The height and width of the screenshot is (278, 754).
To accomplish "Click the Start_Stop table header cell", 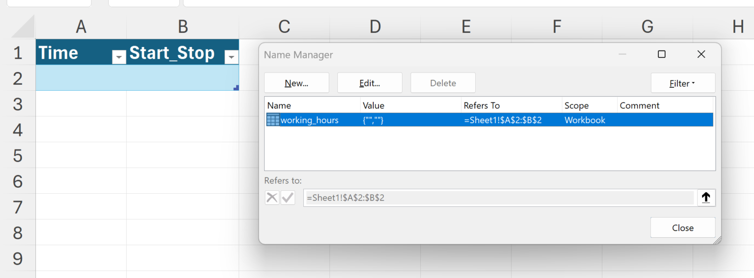I will point(183,52).
